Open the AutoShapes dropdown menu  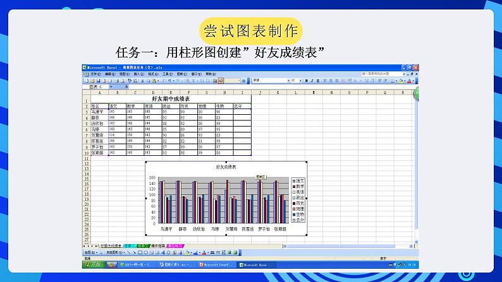[116, 252]
